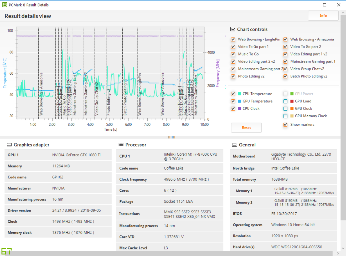Disable Batch Photo Editing v2 checkbox
Image resolution: width=346 pixels, height=256 pixels.
285,76
